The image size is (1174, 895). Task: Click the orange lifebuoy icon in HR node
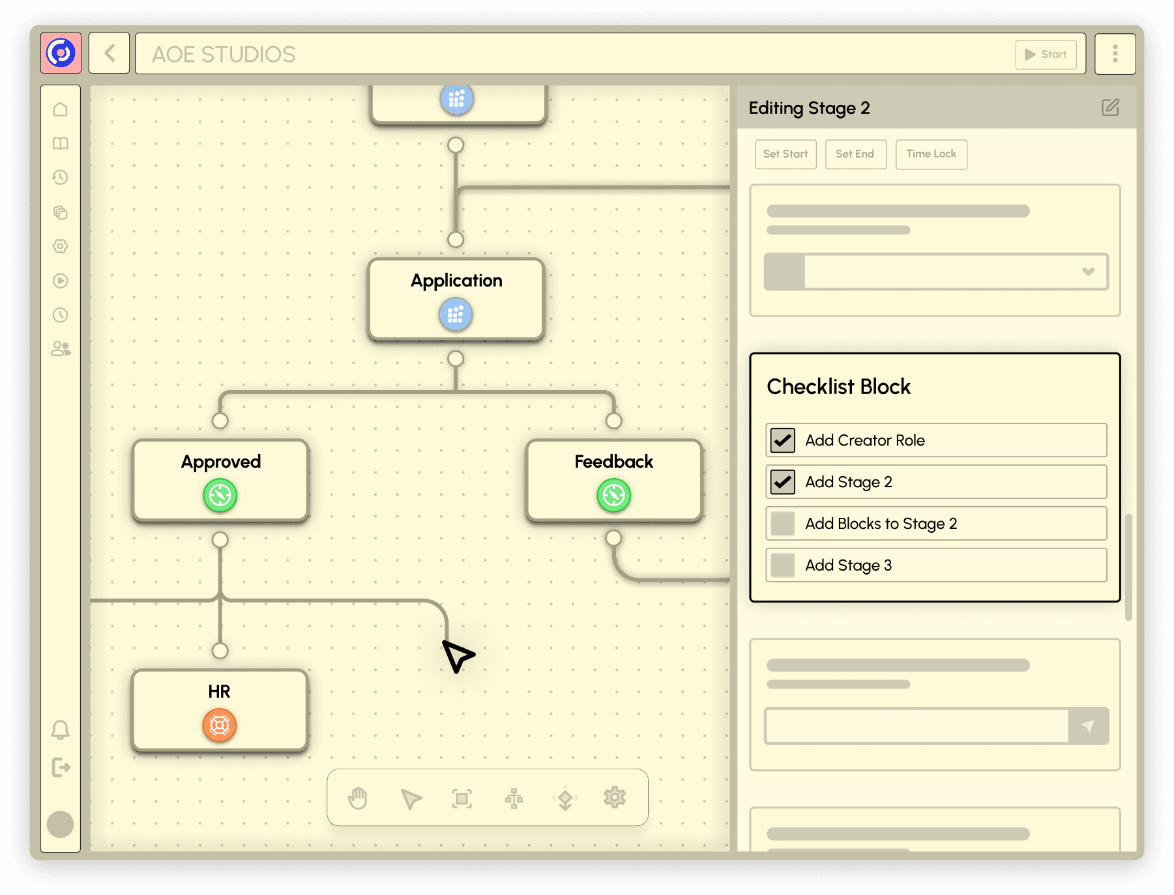pos(220,725)
